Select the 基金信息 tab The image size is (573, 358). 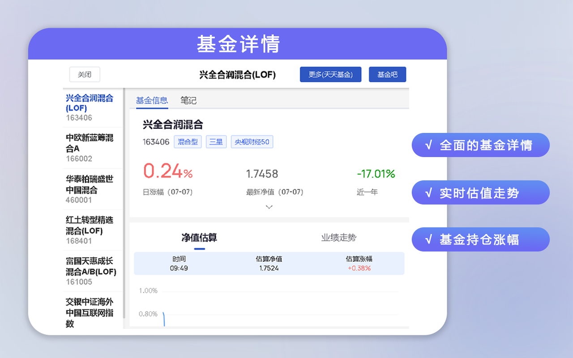coord(151,100)
